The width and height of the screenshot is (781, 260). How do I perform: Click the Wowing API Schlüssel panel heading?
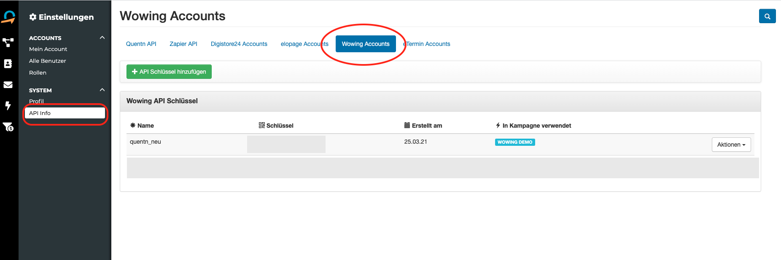point(162,101)
